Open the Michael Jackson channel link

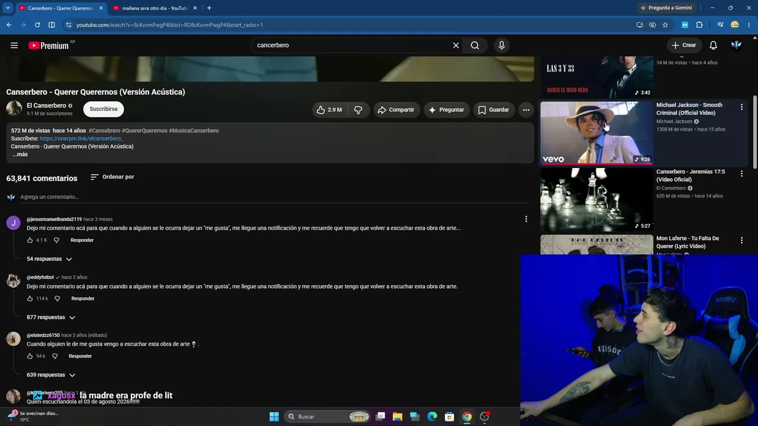point(674,121)
